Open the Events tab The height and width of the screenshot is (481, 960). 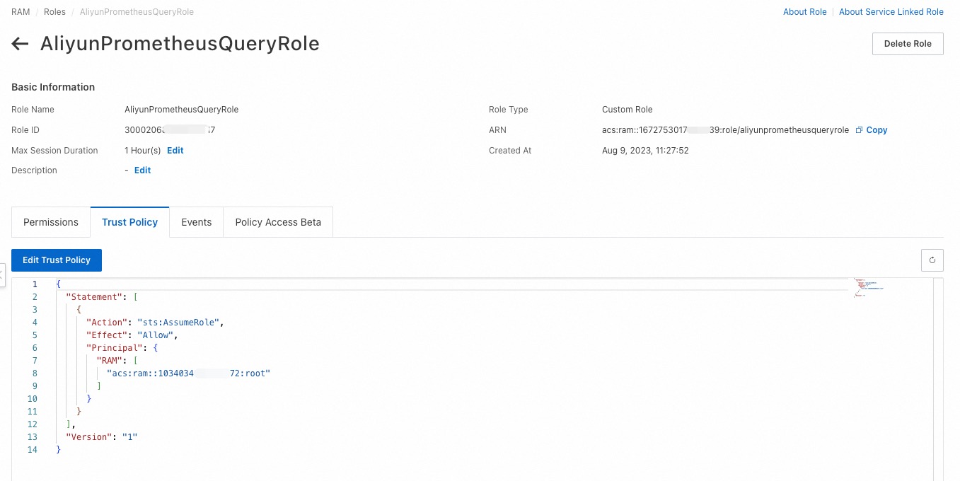click(x=197, y=222)
